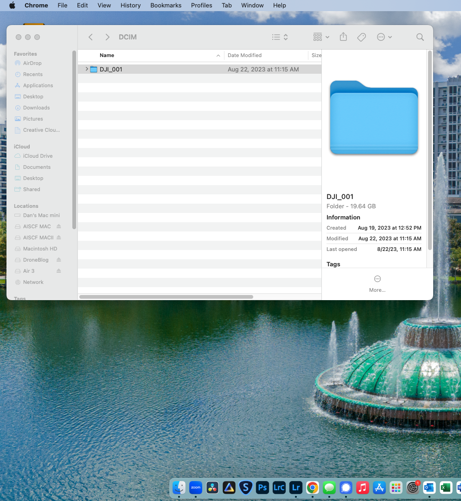Open Network in the sidebar
This screenshot has height=501, width=461.
pyautogui.click(x=33, y=283)
